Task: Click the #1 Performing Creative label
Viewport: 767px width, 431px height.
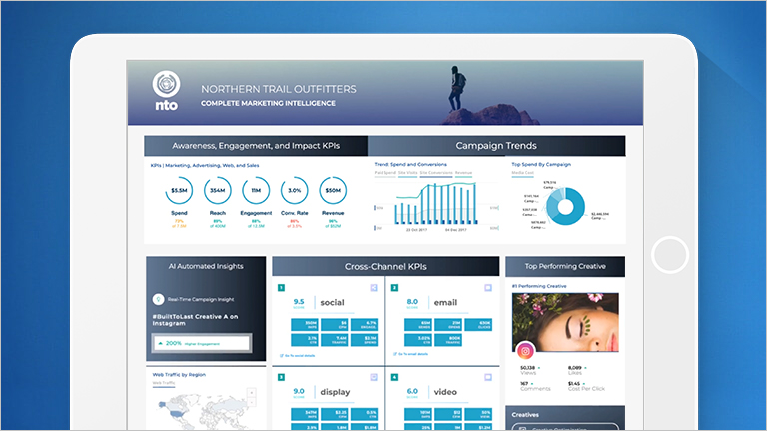Action: click(x=539, y=286)
